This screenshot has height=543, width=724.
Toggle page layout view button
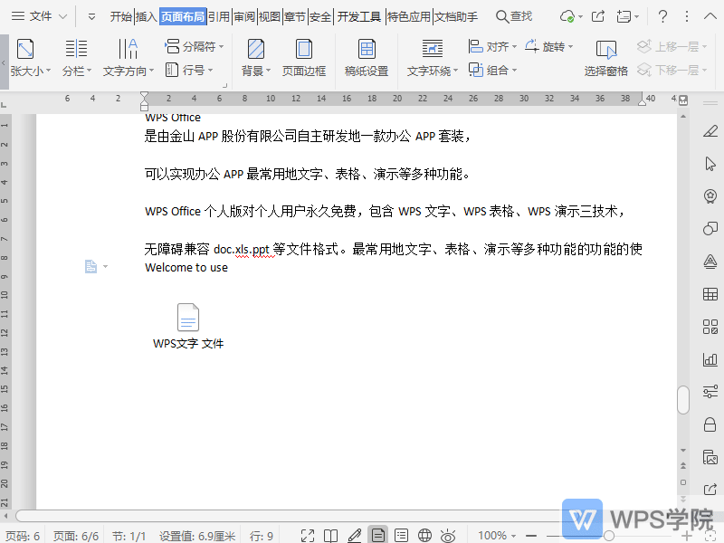377,535
